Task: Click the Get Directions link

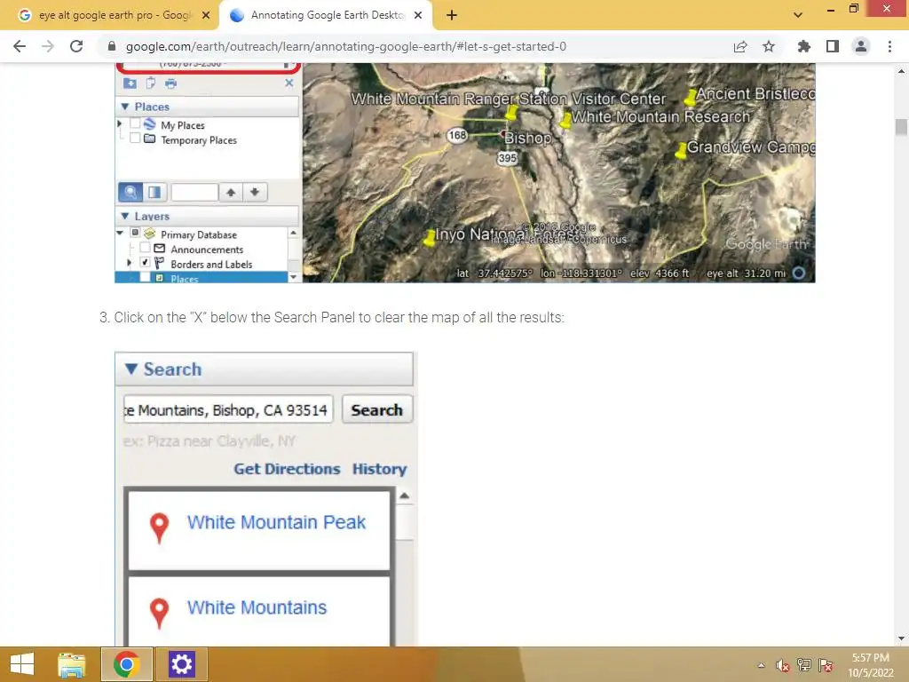Action: [287, 469]
